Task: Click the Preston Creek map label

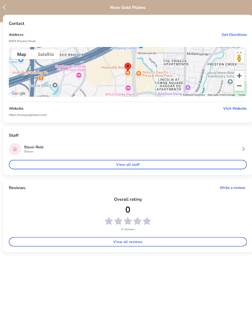Action: click(222, 64)
